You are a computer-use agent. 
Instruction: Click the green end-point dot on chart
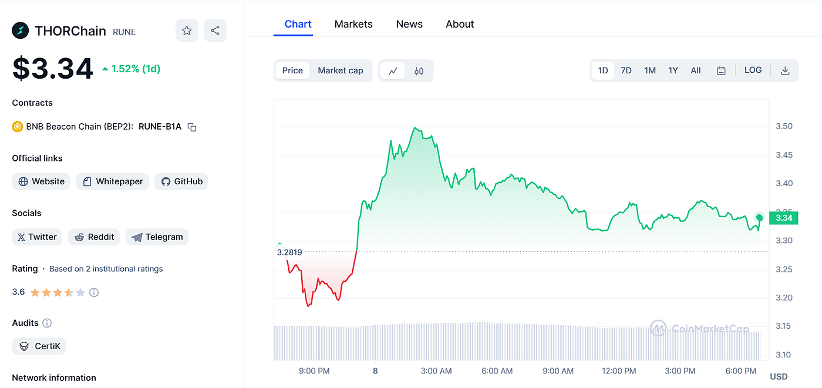click(760, 218)
